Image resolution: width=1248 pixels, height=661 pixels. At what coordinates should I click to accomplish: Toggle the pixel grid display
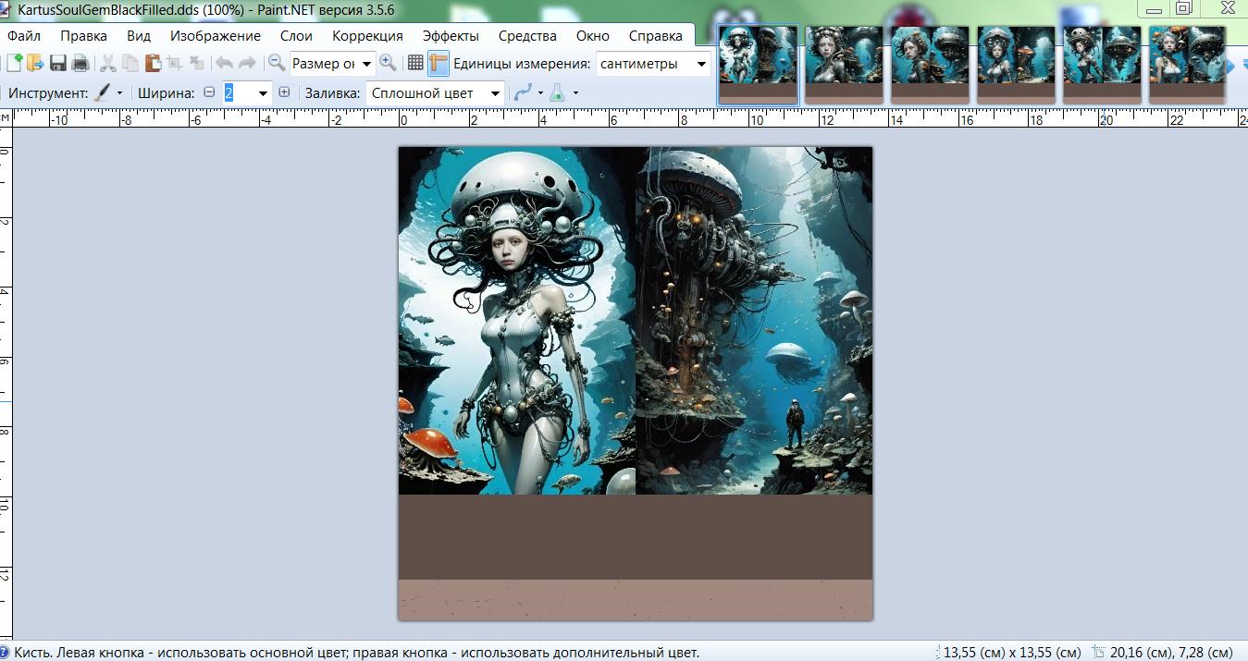tap(415, 64)
